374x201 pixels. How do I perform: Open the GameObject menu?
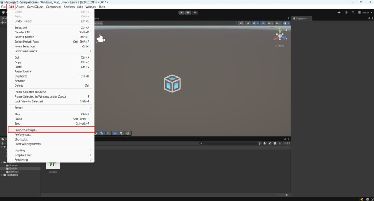35,7
